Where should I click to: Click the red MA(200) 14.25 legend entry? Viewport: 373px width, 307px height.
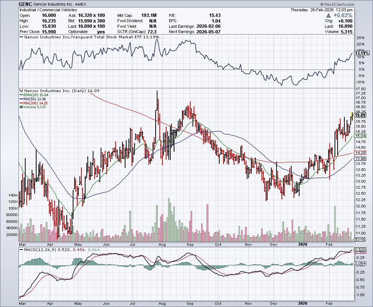pyautogui.click(x=34, y=103)
